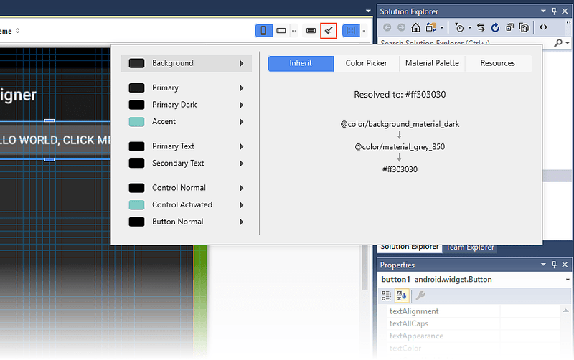Switch to the Resources tab
Screen dimensions: 574x360
point(498,63)
